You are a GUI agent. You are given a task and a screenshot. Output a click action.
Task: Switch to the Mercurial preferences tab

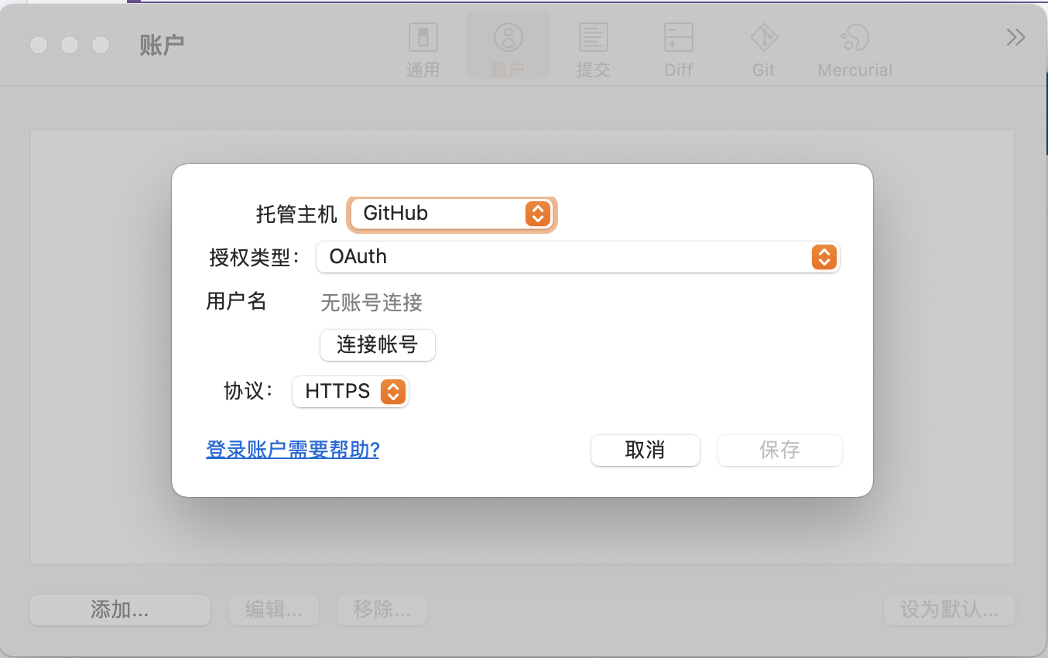tap(854, 50)
